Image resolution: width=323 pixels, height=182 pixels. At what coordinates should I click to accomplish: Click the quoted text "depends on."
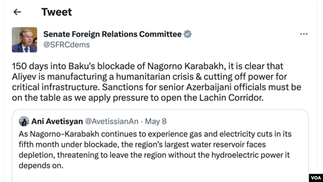tap(41, 166)
